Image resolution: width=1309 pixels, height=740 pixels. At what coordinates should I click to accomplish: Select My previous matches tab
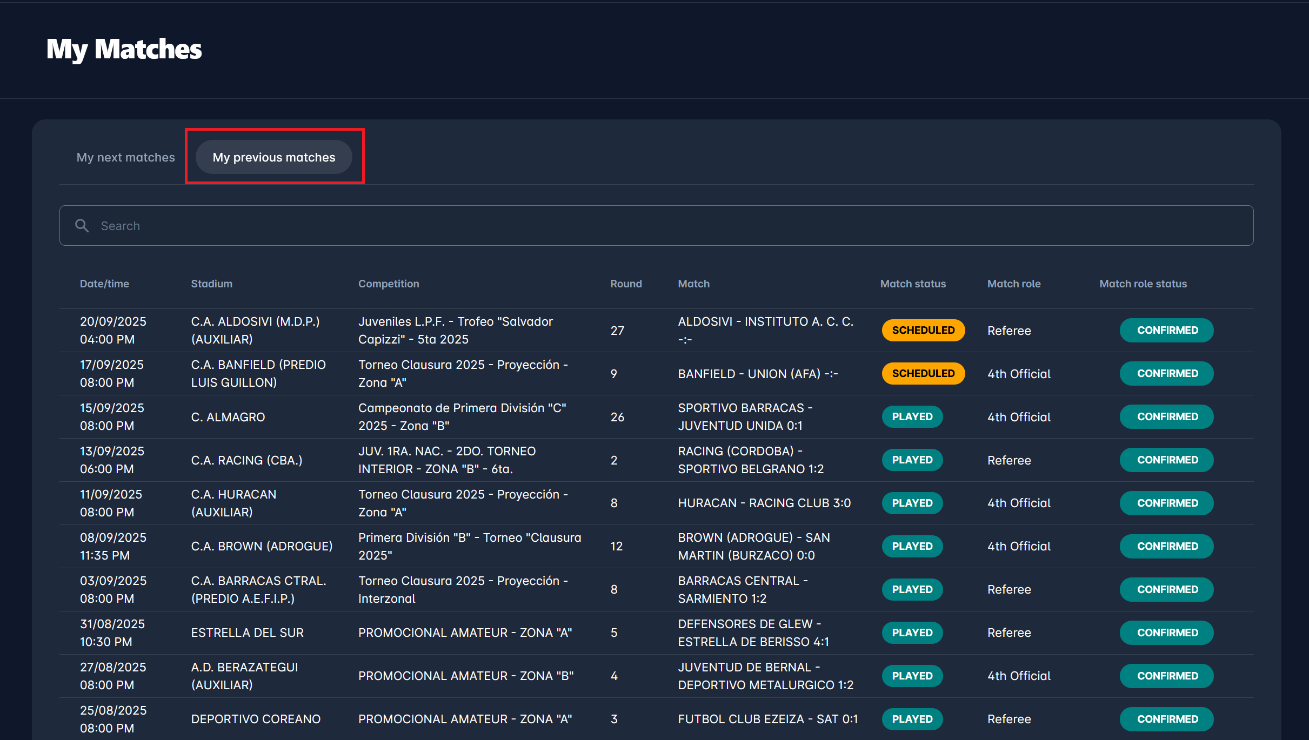coord(273,157)
